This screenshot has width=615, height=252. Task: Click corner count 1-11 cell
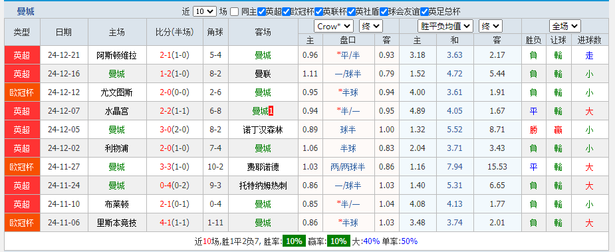(215, 223)
